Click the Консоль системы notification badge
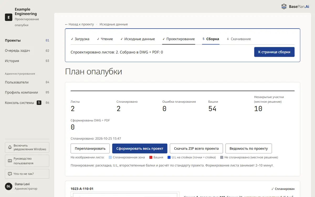The image size is (315, 197). (39, 103)
